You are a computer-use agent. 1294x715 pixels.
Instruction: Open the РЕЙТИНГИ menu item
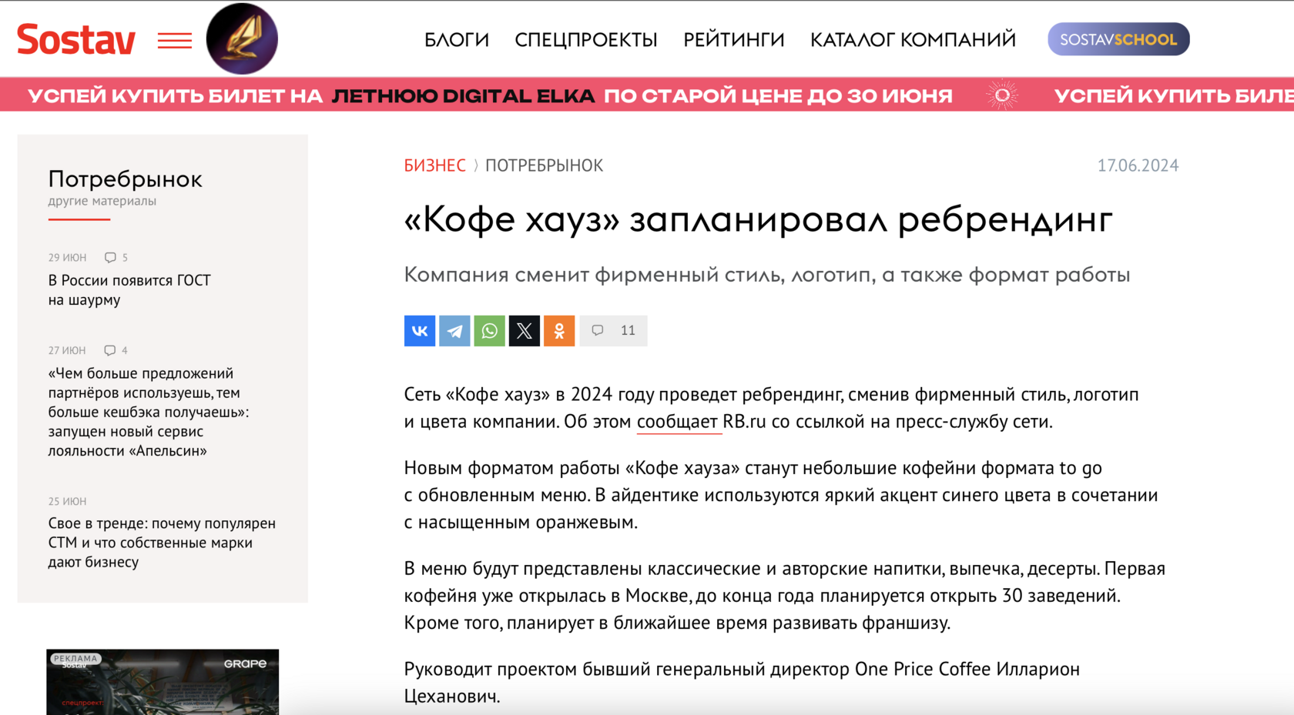734,40
